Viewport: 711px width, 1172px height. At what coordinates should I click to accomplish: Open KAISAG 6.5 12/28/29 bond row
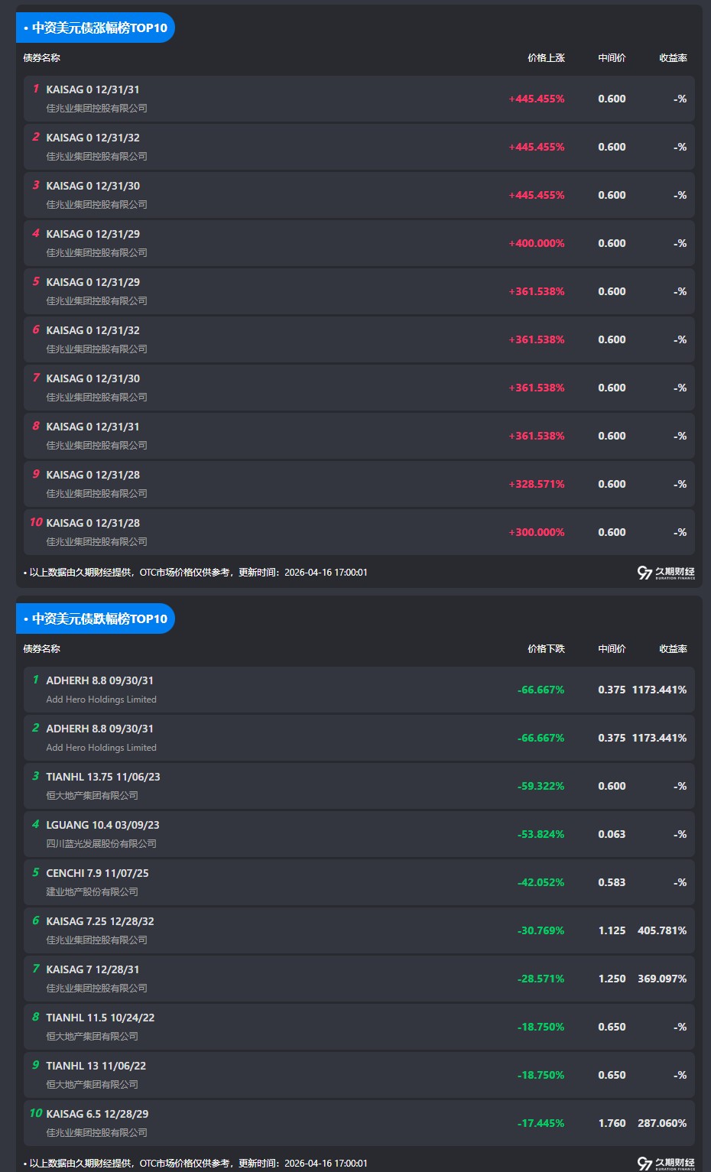tap(97, 1114)
